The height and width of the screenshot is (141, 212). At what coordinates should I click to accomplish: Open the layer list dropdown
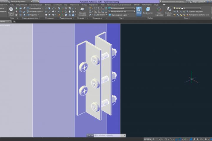187,8
